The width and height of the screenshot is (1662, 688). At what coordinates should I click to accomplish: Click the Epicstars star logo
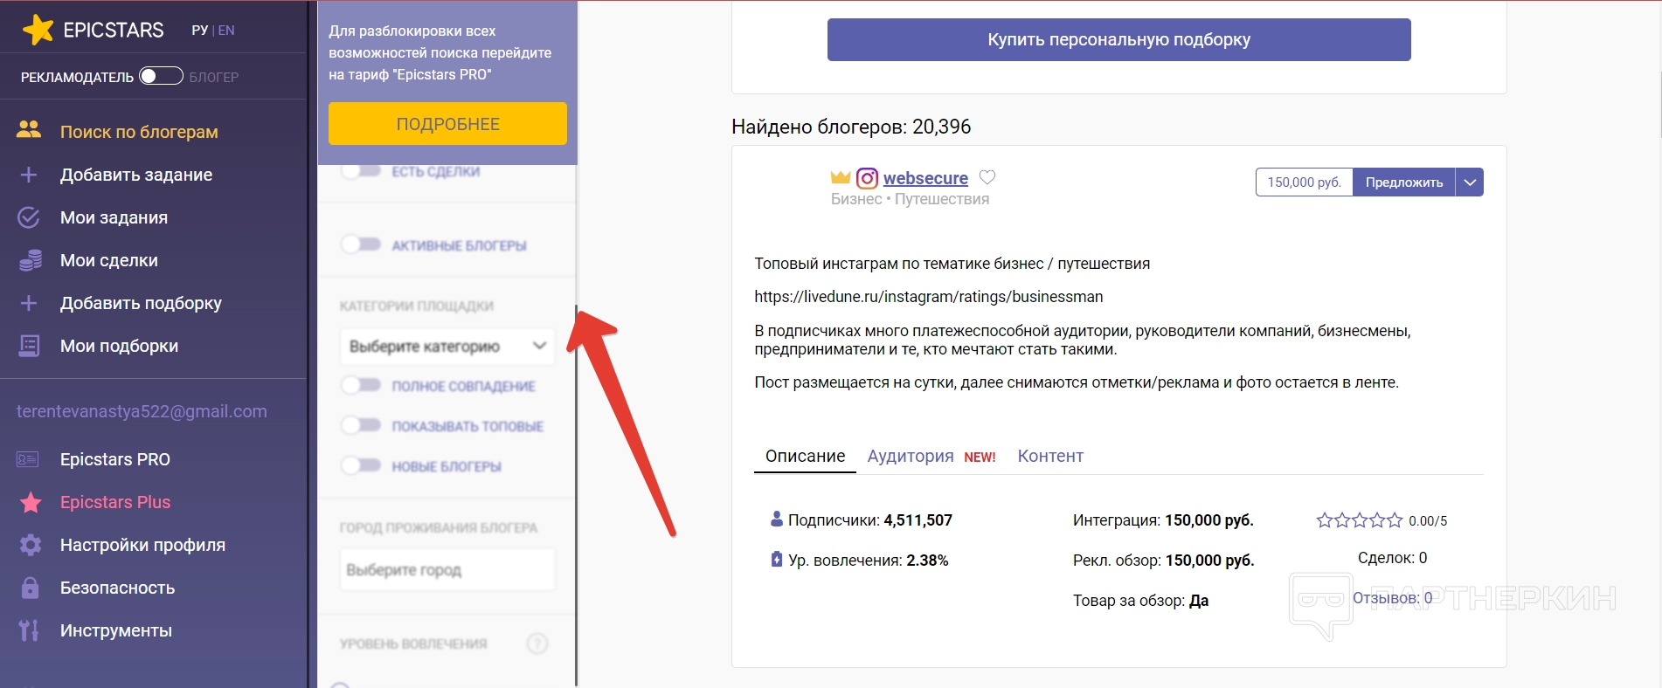click(38, 30)
